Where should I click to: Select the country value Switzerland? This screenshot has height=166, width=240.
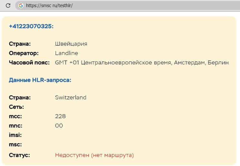click(x=71, y=97)
